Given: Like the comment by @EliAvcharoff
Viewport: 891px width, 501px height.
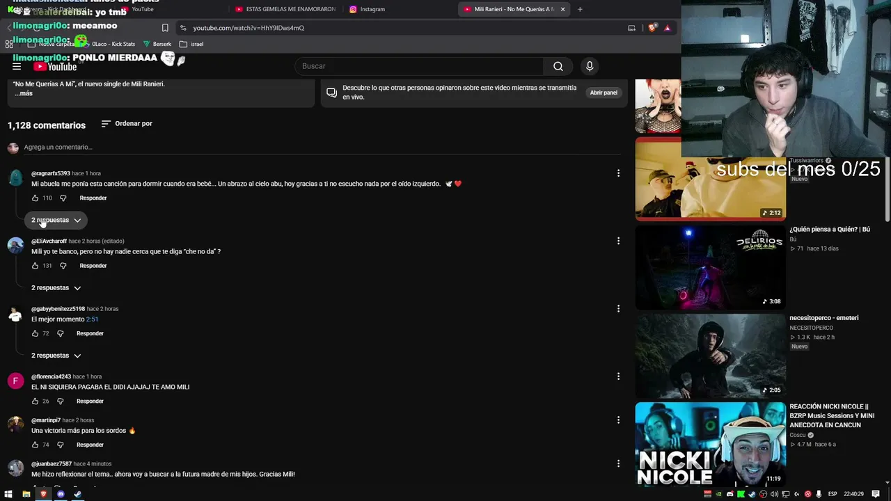Looking at the screenshot, I should pyautogui.click(x=35, y=266).
